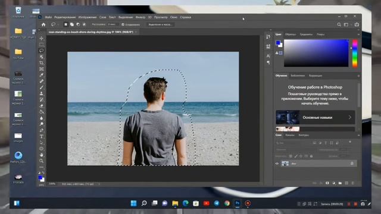This screenshot has height=214, width=381.
Task: Open the status bar info arrow
Action: pyautogui.click(x=99, y=184)
